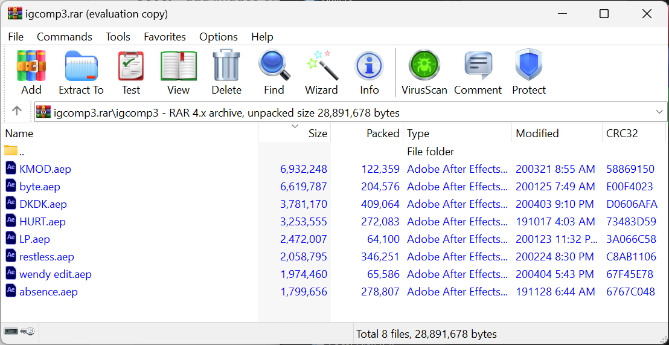
Task: Open the File menu
Action: [x=16, y=37]
